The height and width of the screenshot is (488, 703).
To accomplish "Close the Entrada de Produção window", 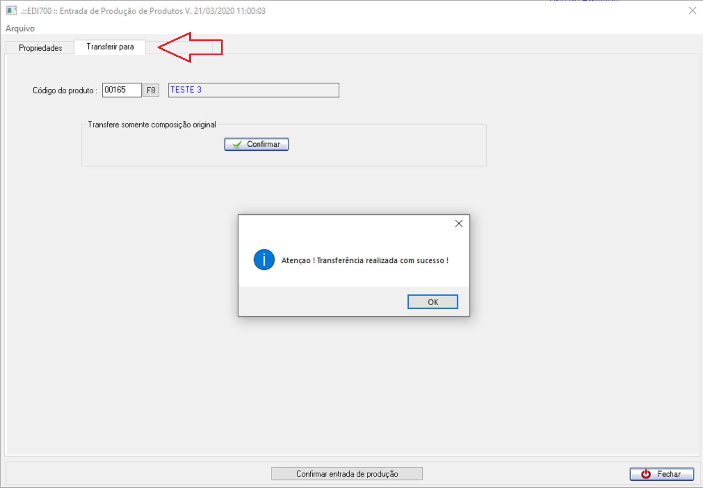I will [x=692, y=11].
